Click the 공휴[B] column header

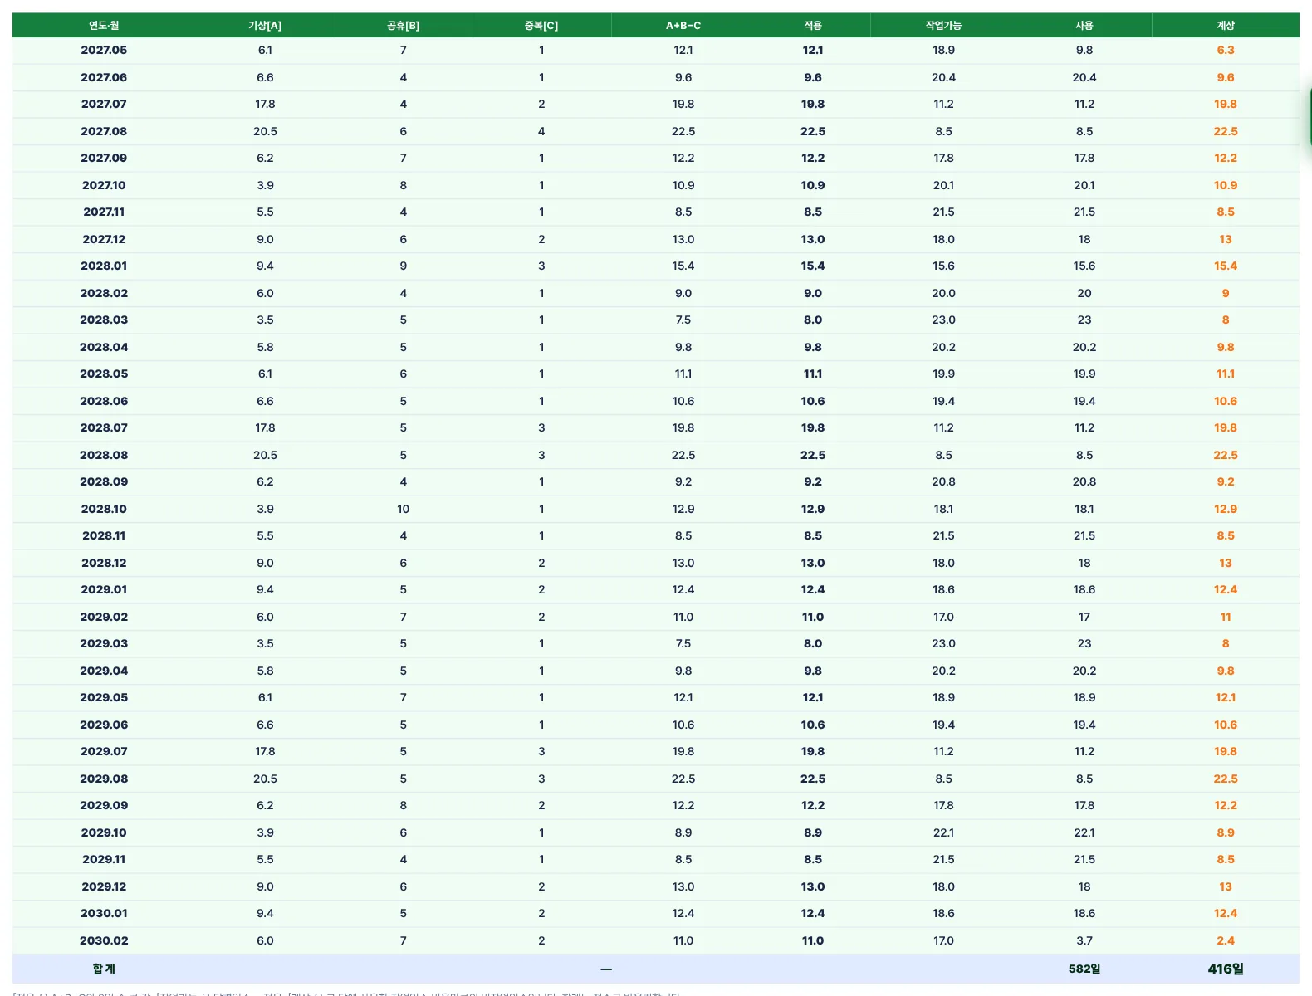pyautogui.click(x=404, y=26)
